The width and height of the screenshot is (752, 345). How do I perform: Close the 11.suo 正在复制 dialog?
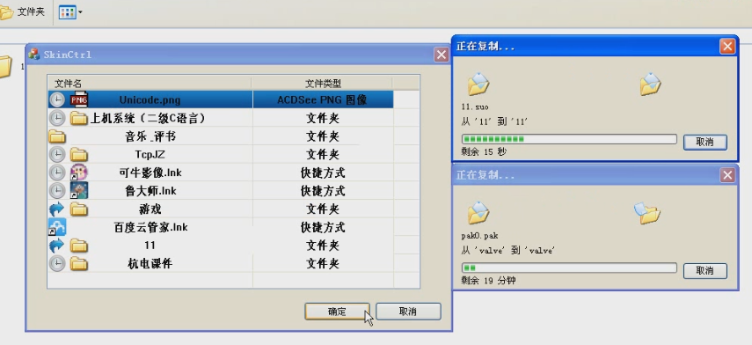727,47
